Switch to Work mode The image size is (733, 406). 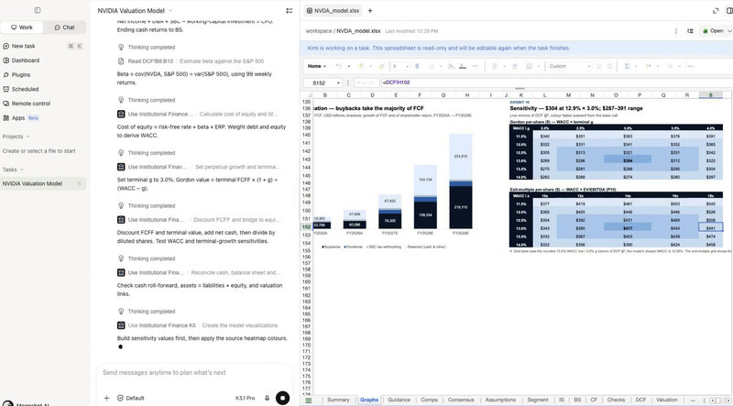click(x=22, y=27)
